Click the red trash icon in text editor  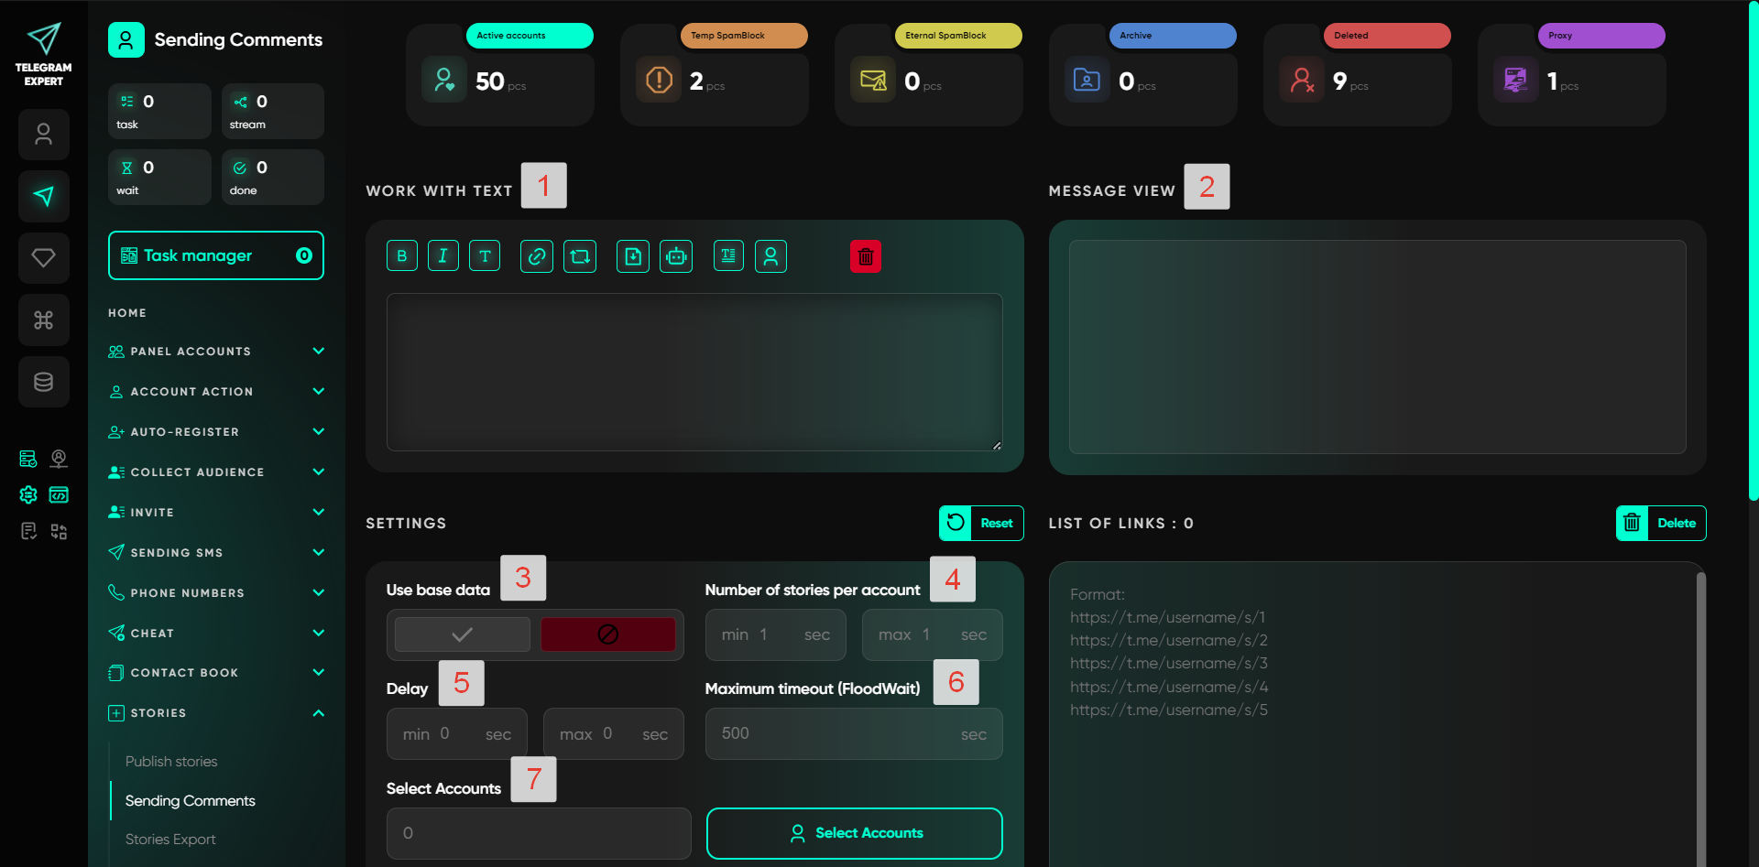[x=865, y=256]
